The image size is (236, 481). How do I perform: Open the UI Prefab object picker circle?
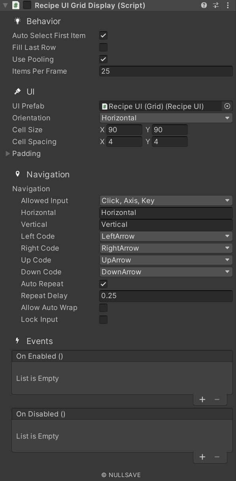click(x=227, y=106)
